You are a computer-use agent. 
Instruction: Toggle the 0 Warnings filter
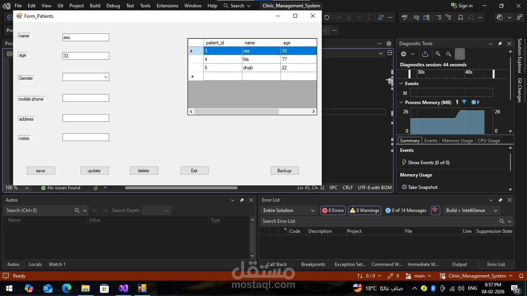point(365,210)
